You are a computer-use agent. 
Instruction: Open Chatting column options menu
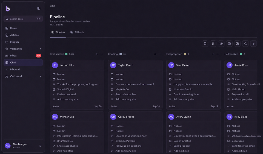(x=160, y=54)
